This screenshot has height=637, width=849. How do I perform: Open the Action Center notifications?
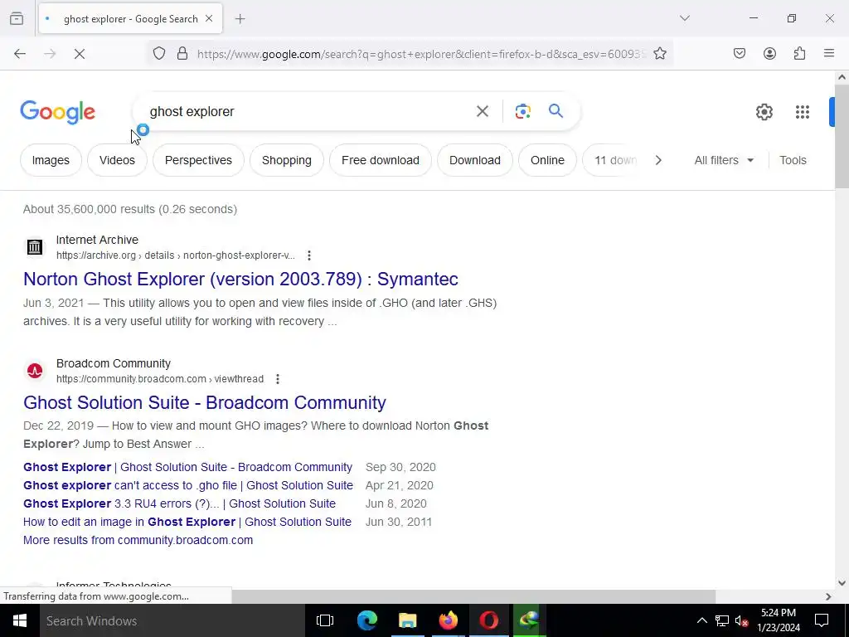(x=822, y=620)
